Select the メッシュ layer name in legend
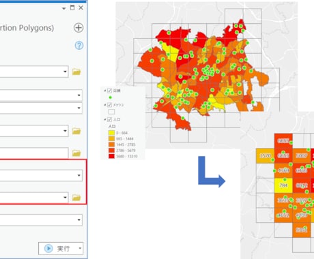Viewport: 314px width, 259px height. click(118, 105)
